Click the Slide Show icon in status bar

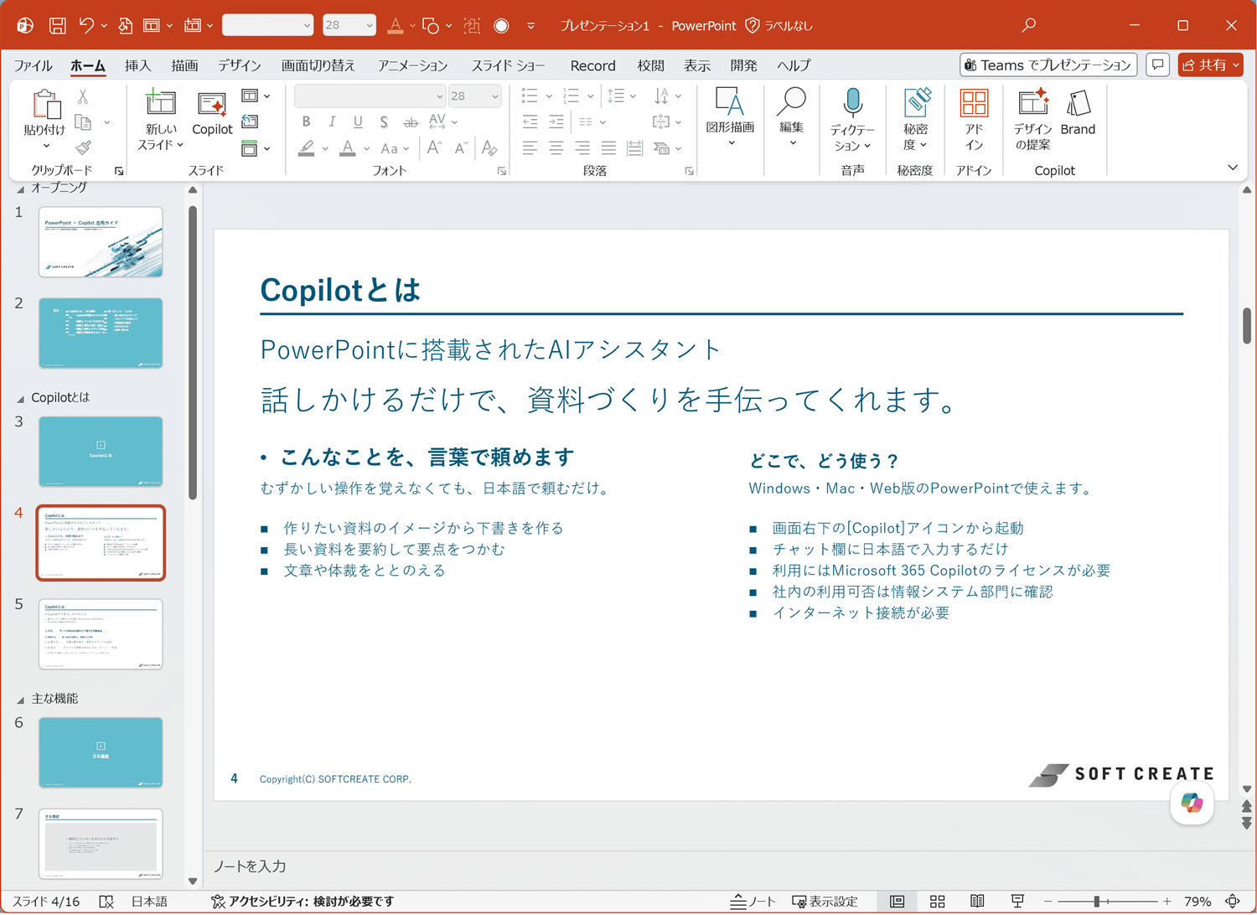coord(1017,902)
